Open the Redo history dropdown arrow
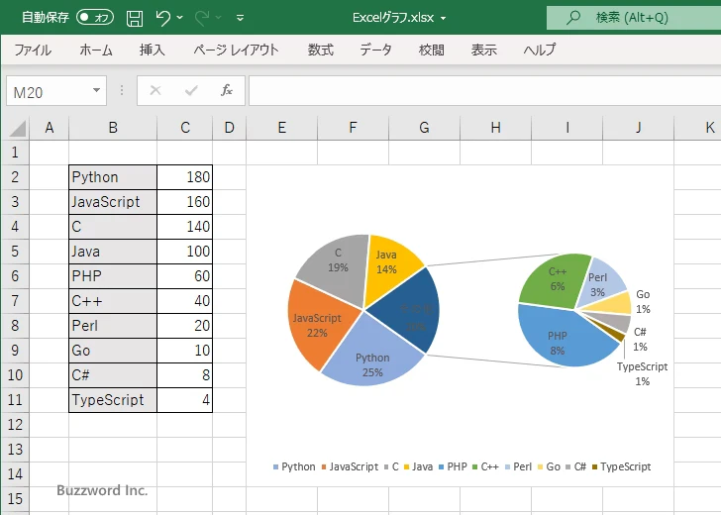The height and width of the screenshot is (515, 721). [x=219, y=18]
